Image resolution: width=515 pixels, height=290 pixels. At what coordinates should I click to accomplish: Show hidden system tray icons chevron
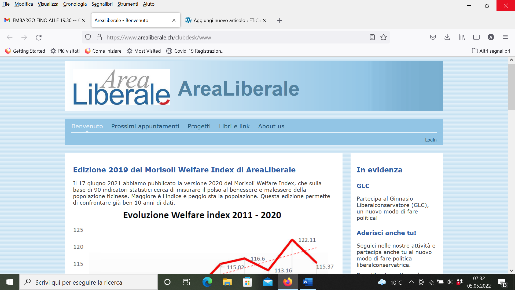[411, 282]
